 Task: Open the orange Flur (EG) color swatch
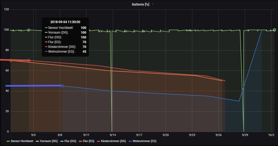[80, 141]
